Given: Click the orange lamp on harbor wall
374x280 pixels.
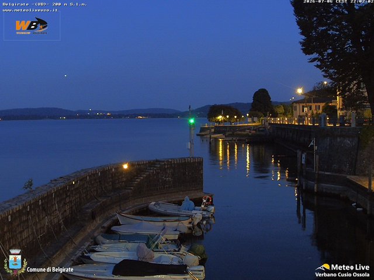Looking at the screenshot, I should click(125, 166).
